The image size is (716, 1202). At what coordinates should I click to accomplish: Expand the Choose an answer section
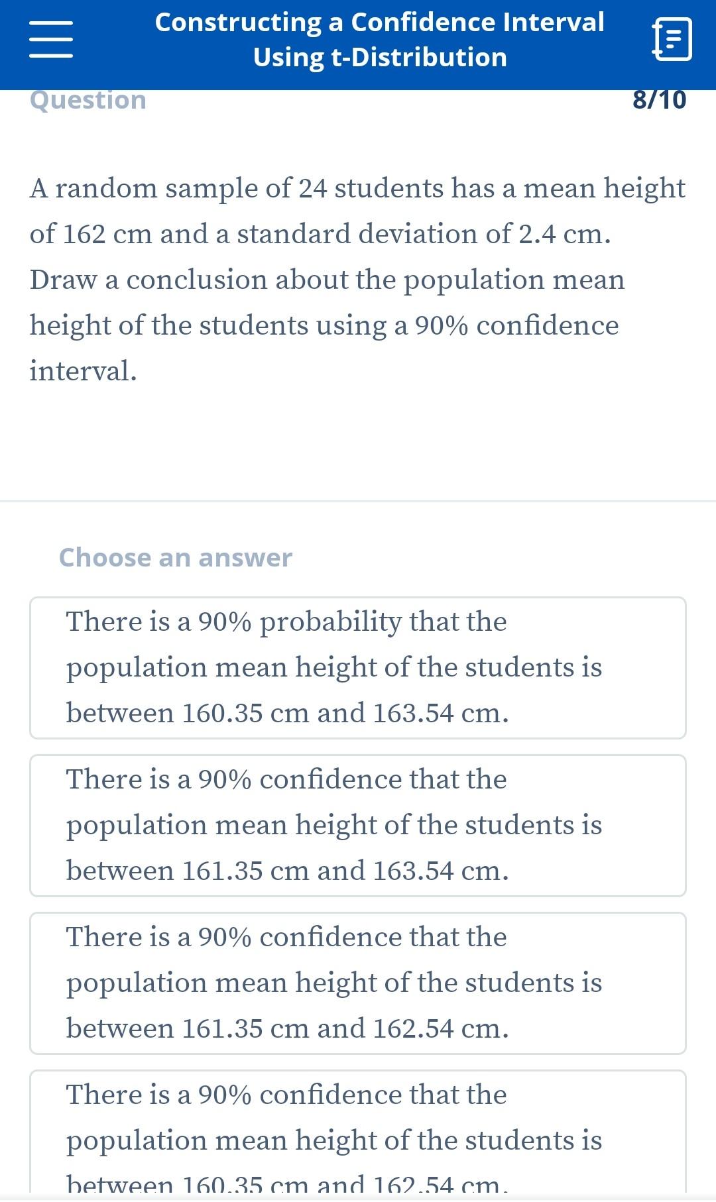(175, 557)
